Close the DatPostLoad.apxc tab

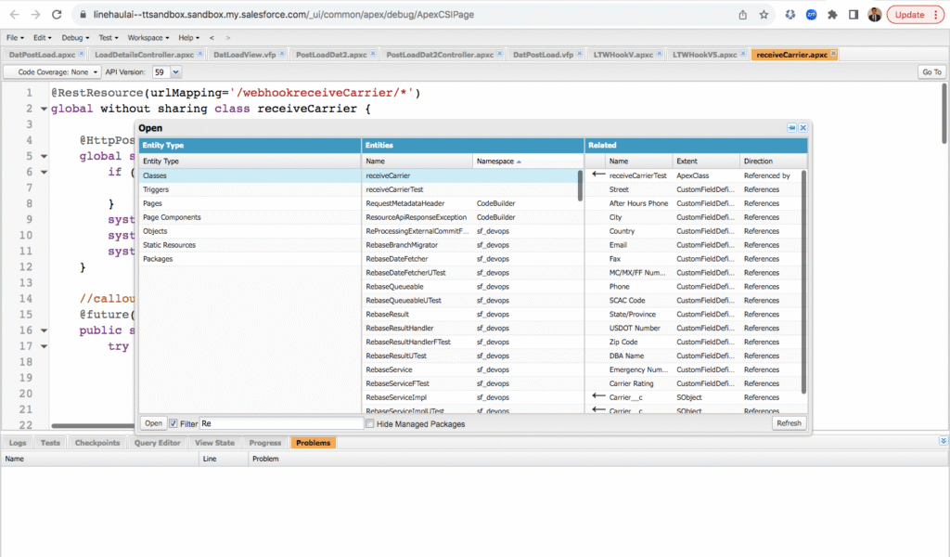(x=82, y=54)
